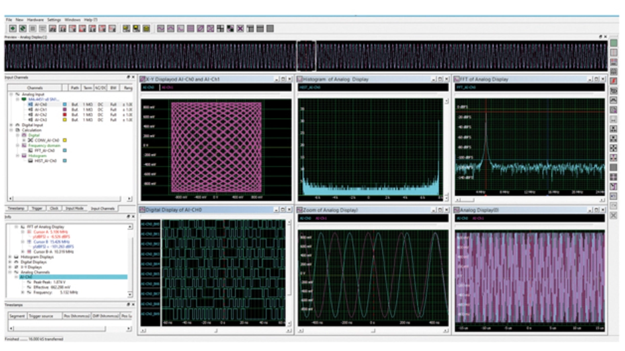Screen dimensions: 625x351
Task: Click the purple X toolbar icon
Action: [240, 29]
